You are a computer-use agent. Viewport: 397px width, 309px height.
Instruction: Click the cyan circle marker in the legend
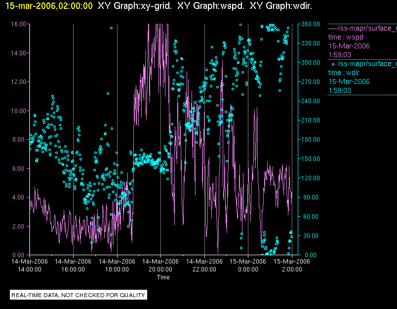pyautogui.click(x=333, y=64)
